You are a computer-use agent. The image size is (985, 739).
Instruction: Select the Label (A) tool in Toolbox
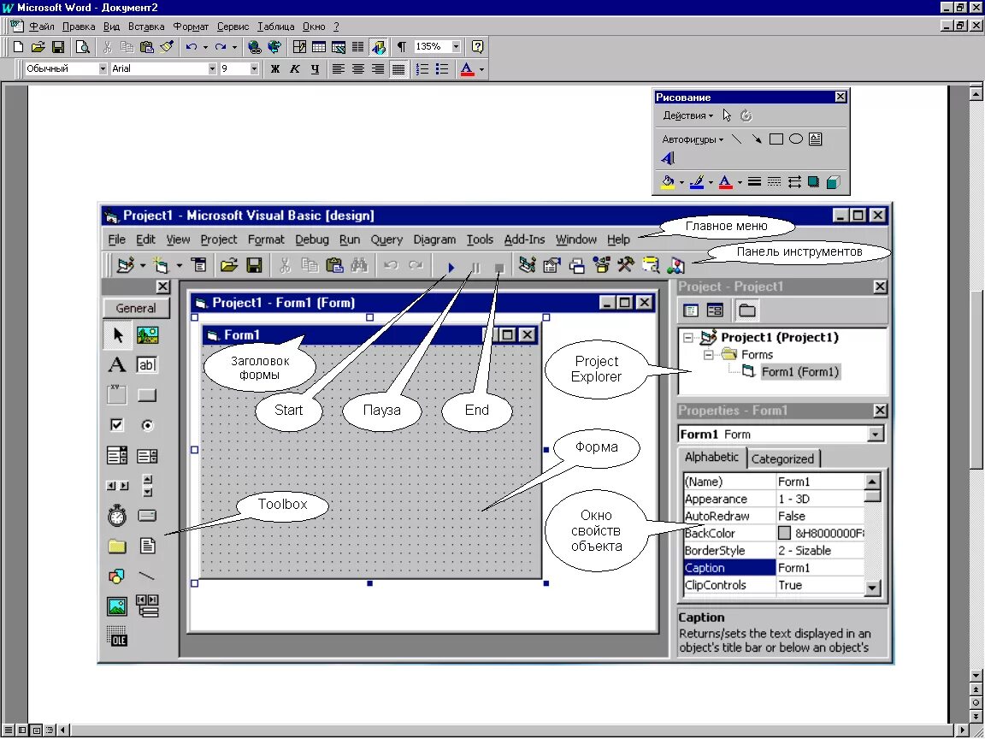[117, 364]
